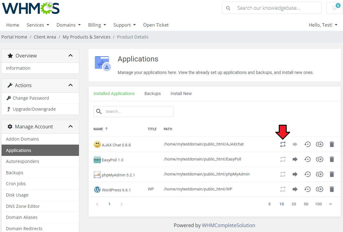Click the upgrade arrows icon for AJAX Chat
Image resolution: width=343 pixels, height=232 pixels.
click(x=283, y=144)
